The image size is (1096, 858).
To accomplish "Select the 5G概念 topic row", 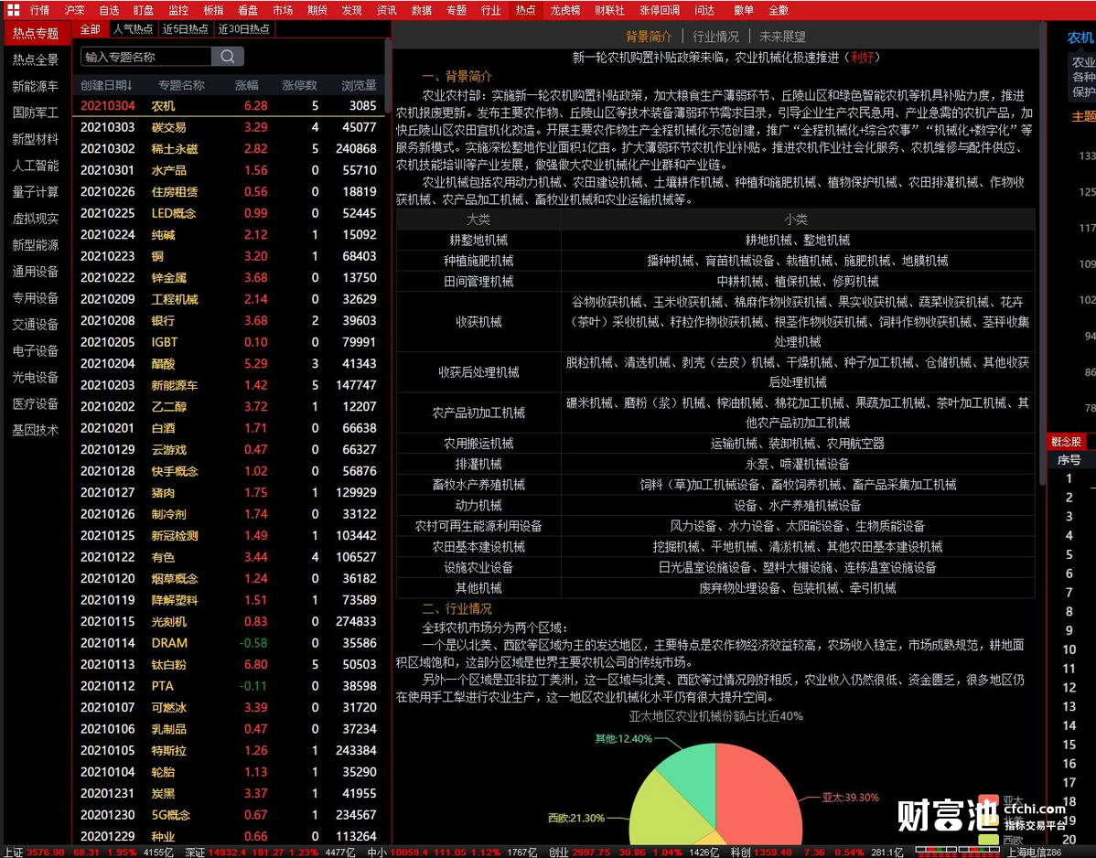I will [229, 815].
